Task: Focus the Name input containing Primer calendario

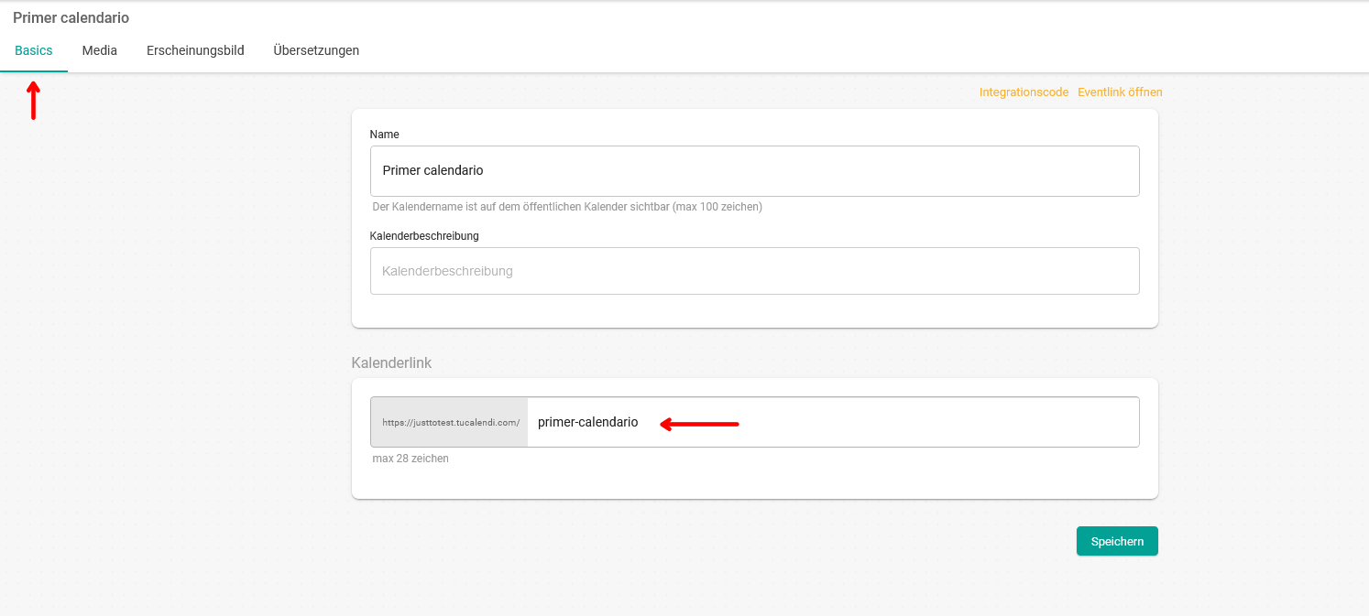Action: point(753,171)
